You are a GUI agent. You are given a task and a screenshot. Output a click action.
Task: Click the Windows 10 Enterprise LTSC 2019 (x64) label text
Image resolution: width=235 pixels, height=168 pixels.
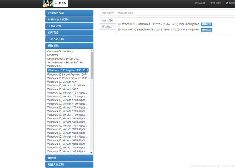[161, 24]
